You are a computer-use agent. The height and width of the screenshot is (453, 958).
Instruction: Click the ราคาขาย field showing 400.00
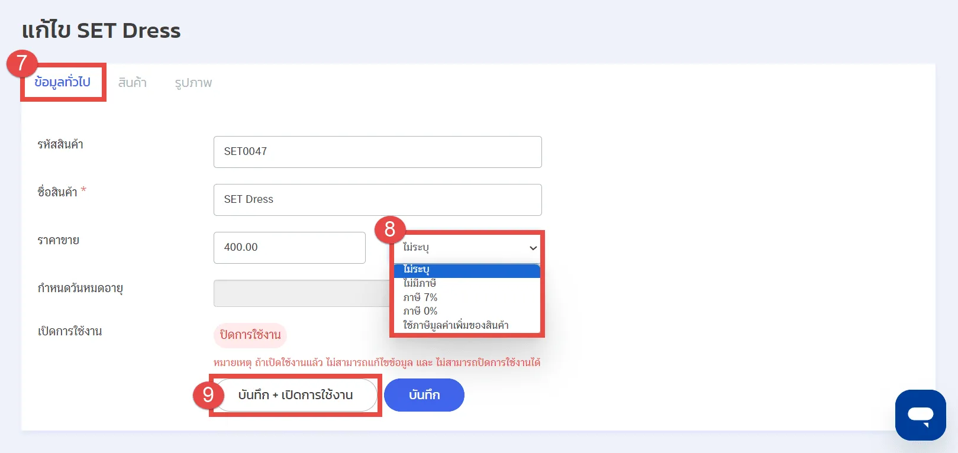pos(289,248)
